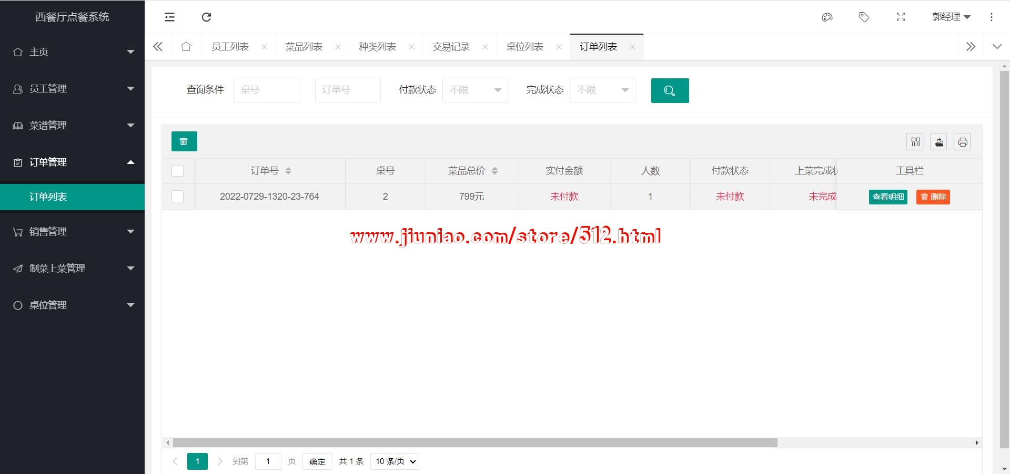Image resolution: width=1010 pixels, height=474 pixels.
Task: Click the sidebar collapse icon
Action: 169,17
